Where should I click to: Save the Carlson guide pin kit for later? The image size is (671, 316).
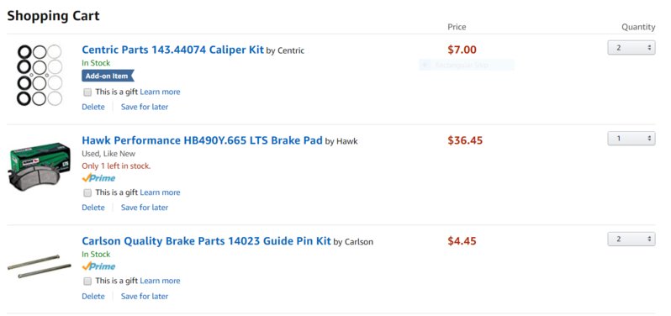(x=145, y=296)
